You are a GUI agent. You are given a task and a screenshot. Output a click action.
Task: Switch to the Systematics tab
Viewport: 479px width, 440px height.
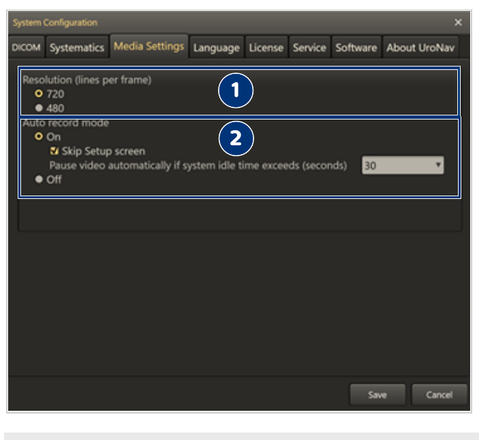[77, 48]
